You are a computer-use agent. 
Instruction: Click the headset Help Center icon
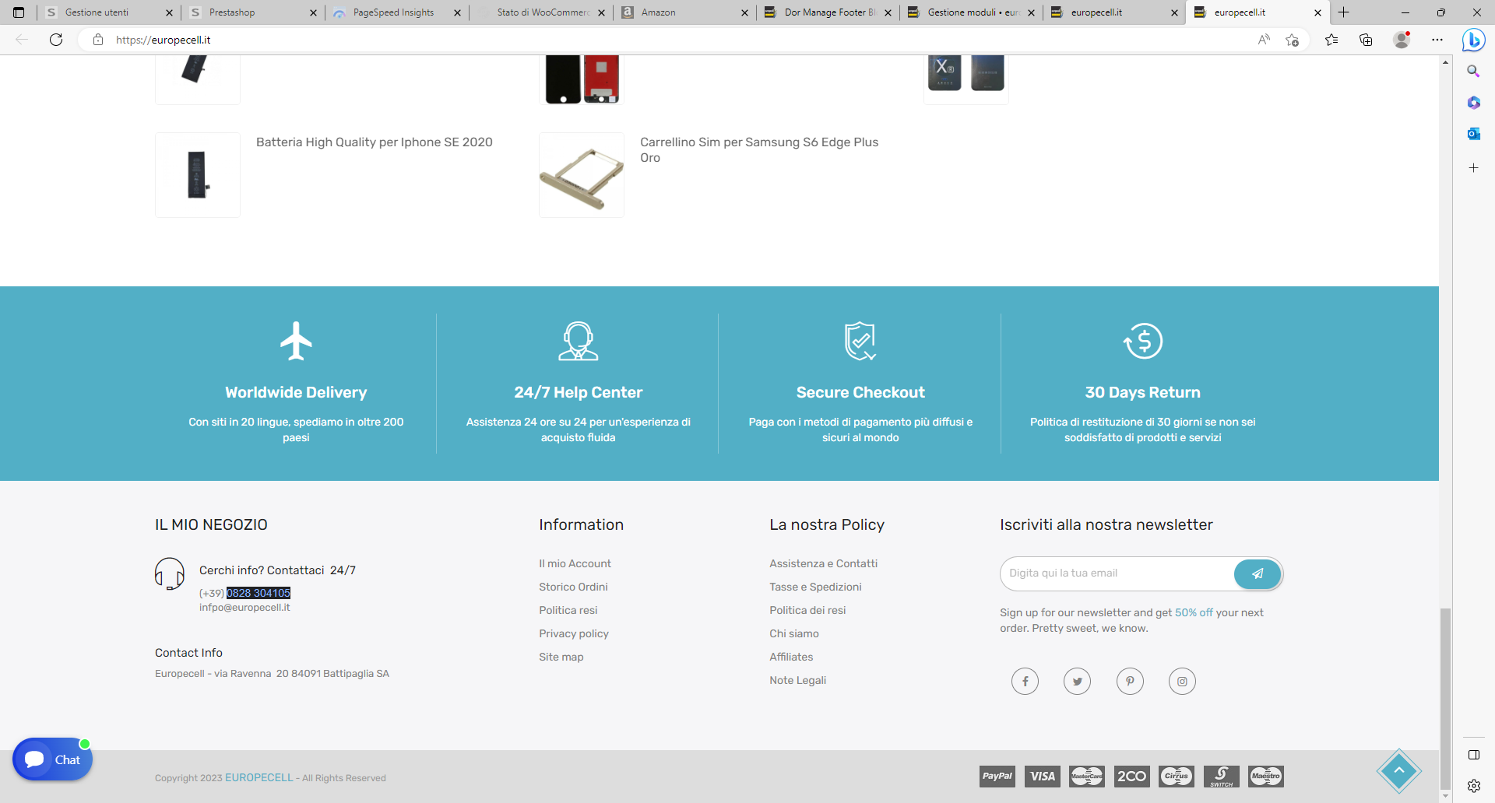[x=579, y=341]
